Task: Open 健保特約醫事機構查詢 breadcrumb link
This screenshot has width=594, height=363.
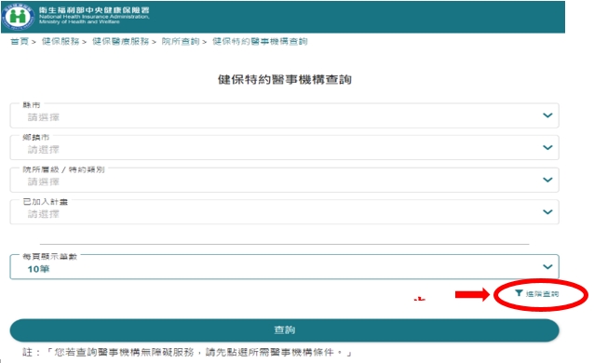Action: click(260, 41)
